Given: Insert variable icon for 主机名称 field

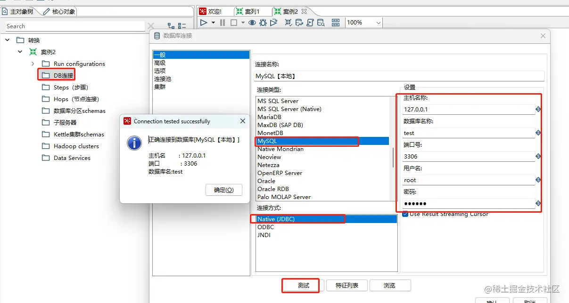Looking at the screenshot, I should (x=538, y=109).
